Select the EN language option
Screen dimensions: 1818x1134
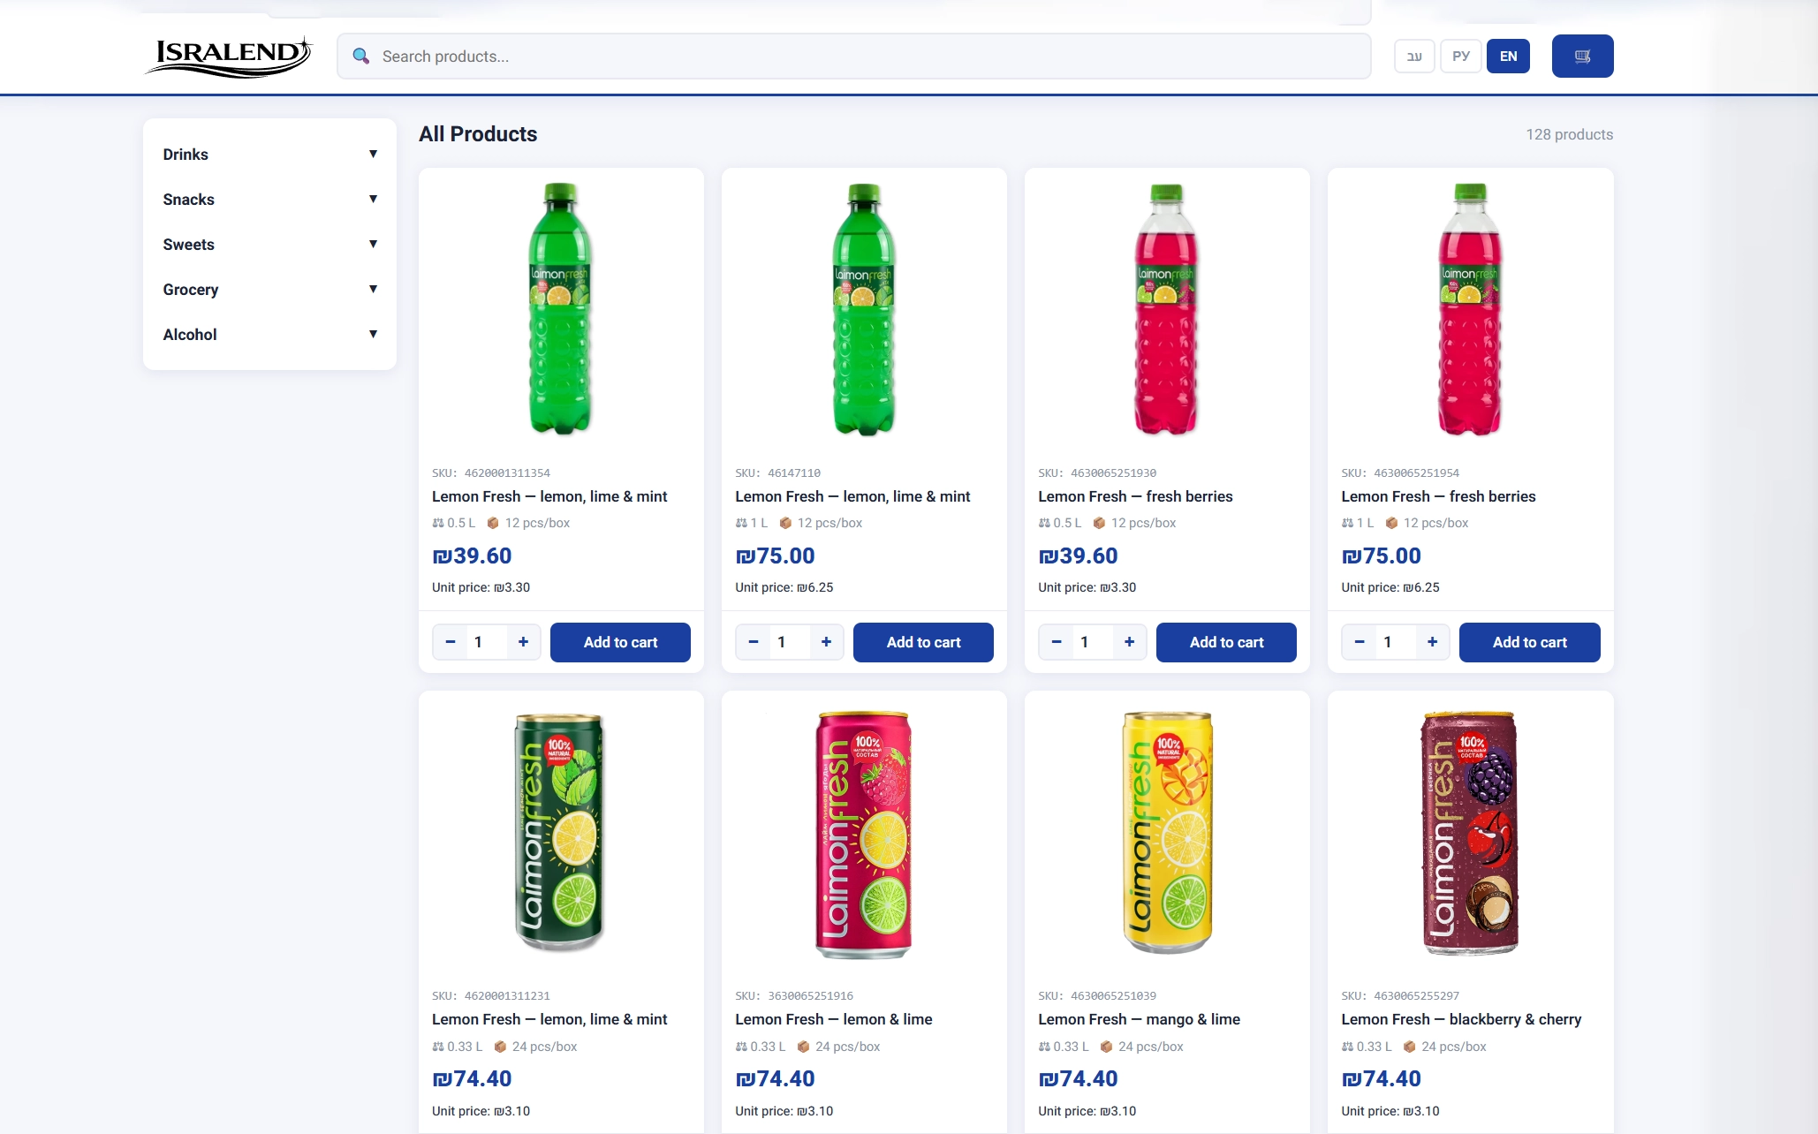click(1508, 57)
